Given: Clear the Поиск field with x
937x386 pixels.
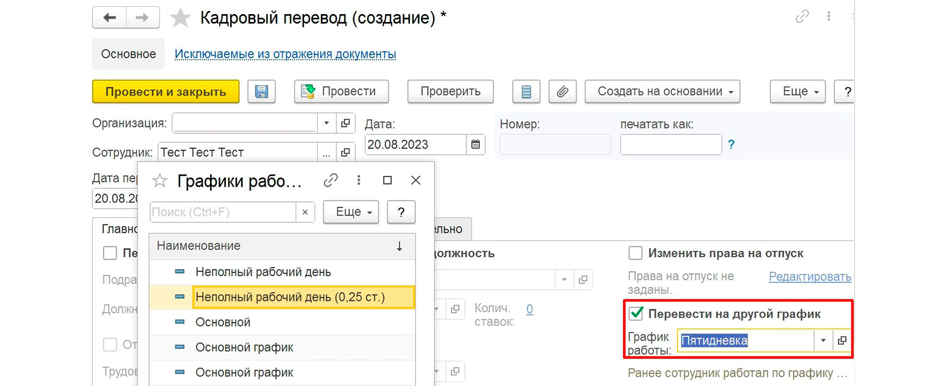Looking at the screenshot, I should pyautogui.click(x=305, y=212).
